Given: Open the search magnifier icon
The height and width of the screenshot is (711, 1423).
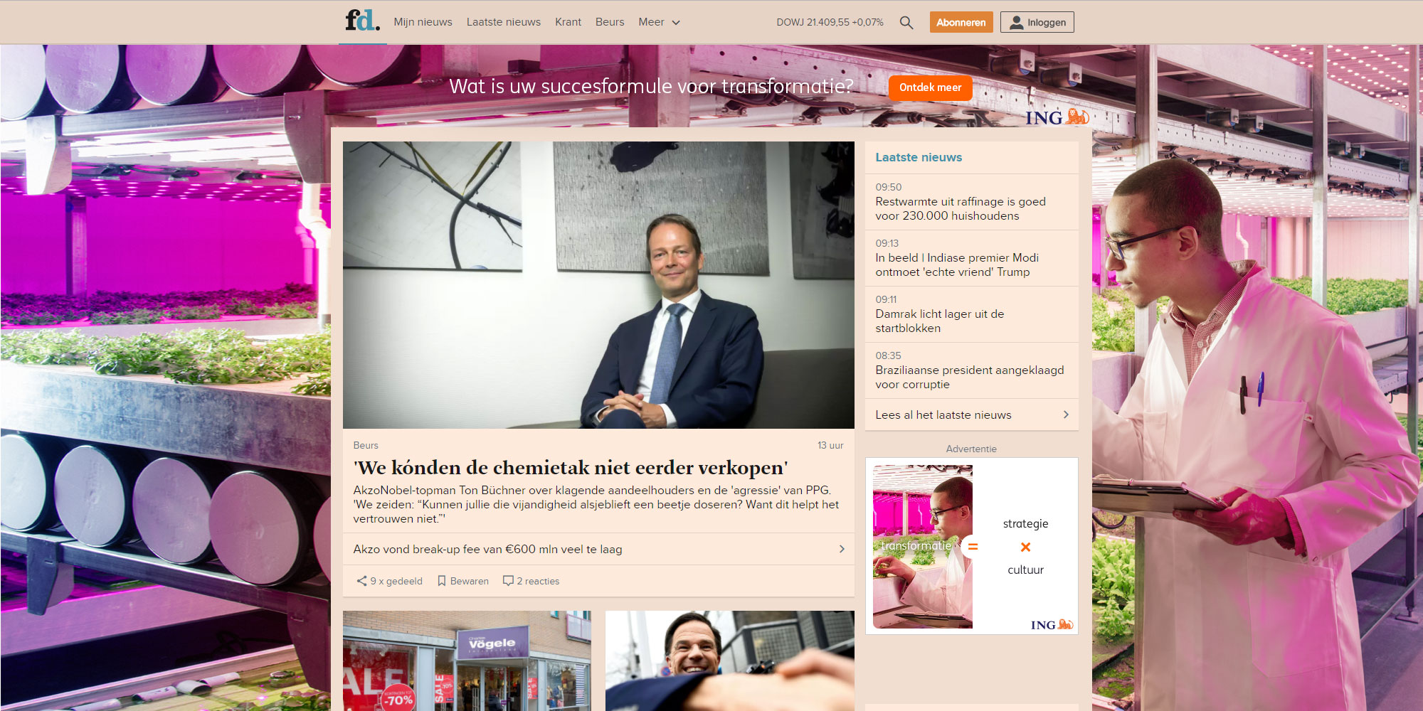Looking at the screenshot, I should 906,23.
